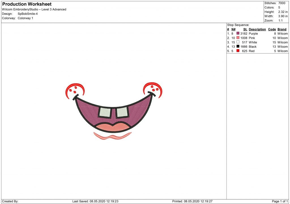This screenshot has height=204, width=290.
Task: Click stitch count '1666' in Black row
Action: [x=244, y=47]
